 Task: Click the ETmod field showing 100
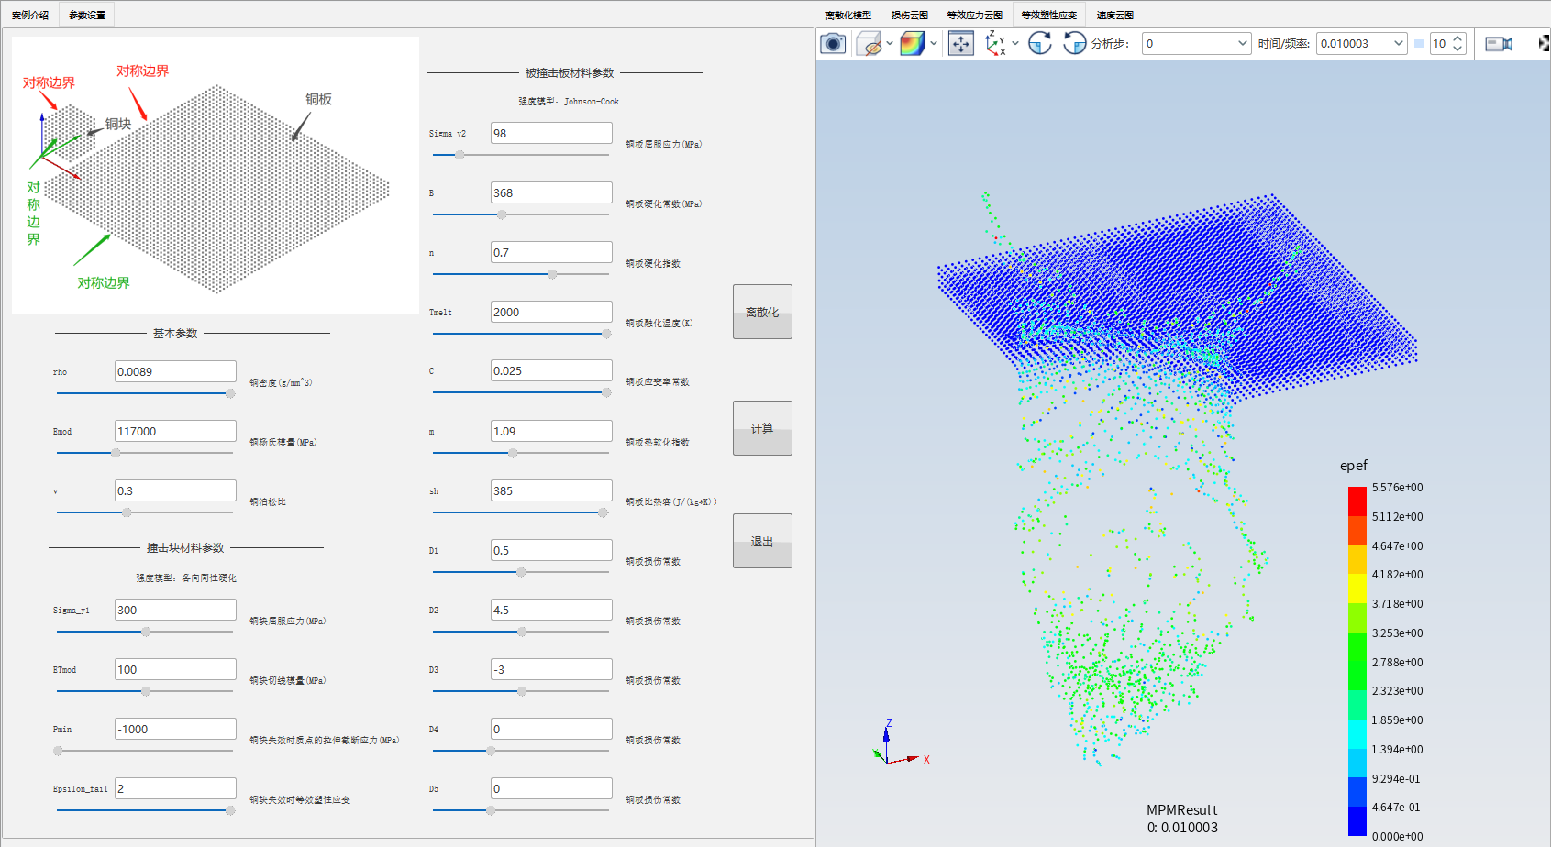tap(175, 669)
